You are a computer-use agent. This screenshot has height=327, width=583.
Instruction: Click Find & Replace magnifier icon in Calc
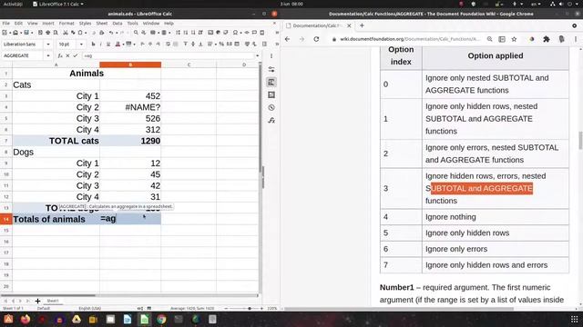click(x=136, y=33)
